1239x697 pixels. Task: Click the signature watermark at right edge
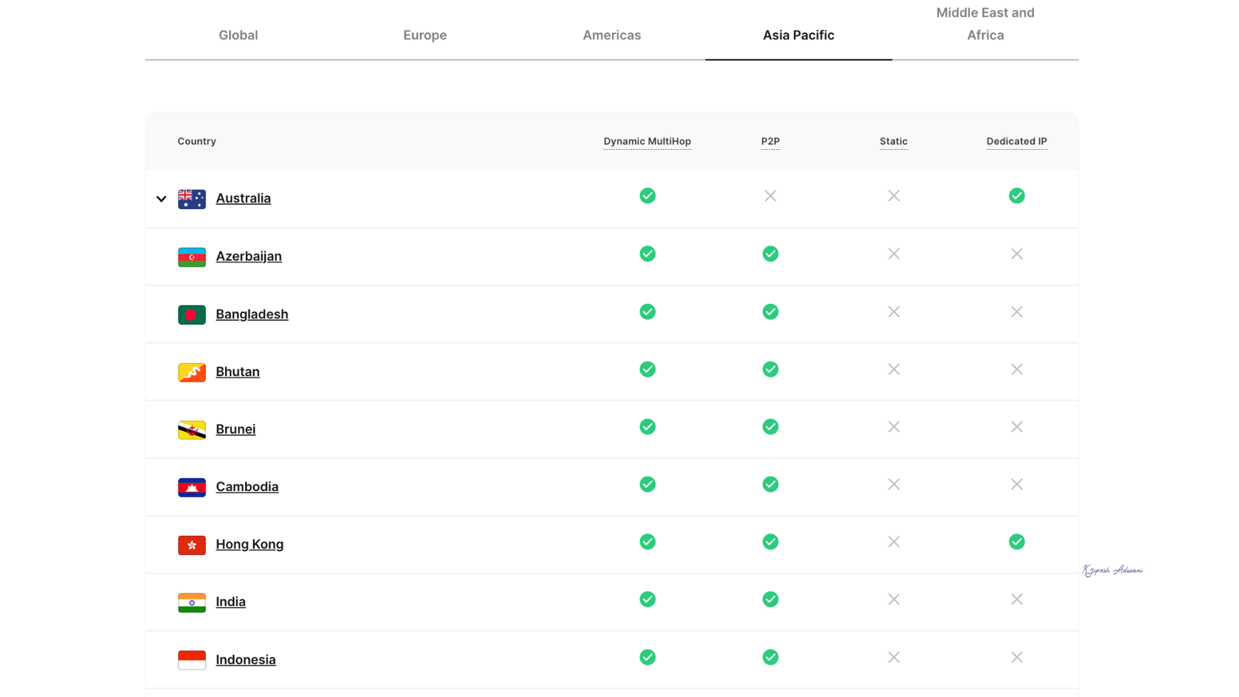coord(1112,571)
